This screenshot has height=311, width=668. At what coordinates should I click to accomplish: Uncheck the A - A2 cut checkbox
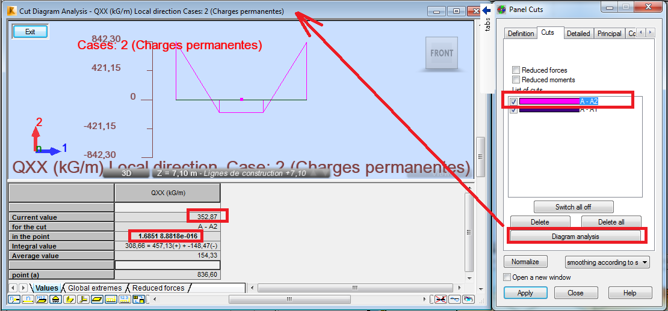coord(514,101)
